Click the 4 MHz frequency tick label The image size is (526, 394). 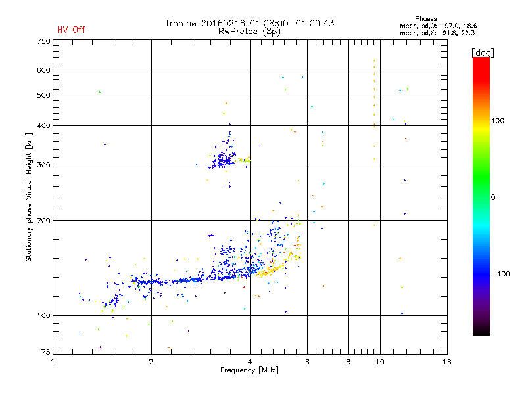(250, 362)
